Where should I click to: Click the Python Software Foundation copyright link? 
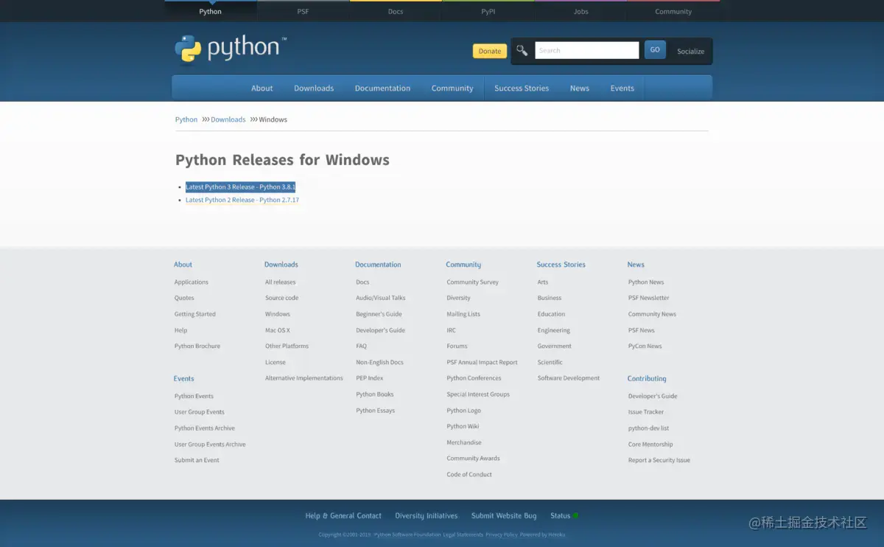point(407,534)
